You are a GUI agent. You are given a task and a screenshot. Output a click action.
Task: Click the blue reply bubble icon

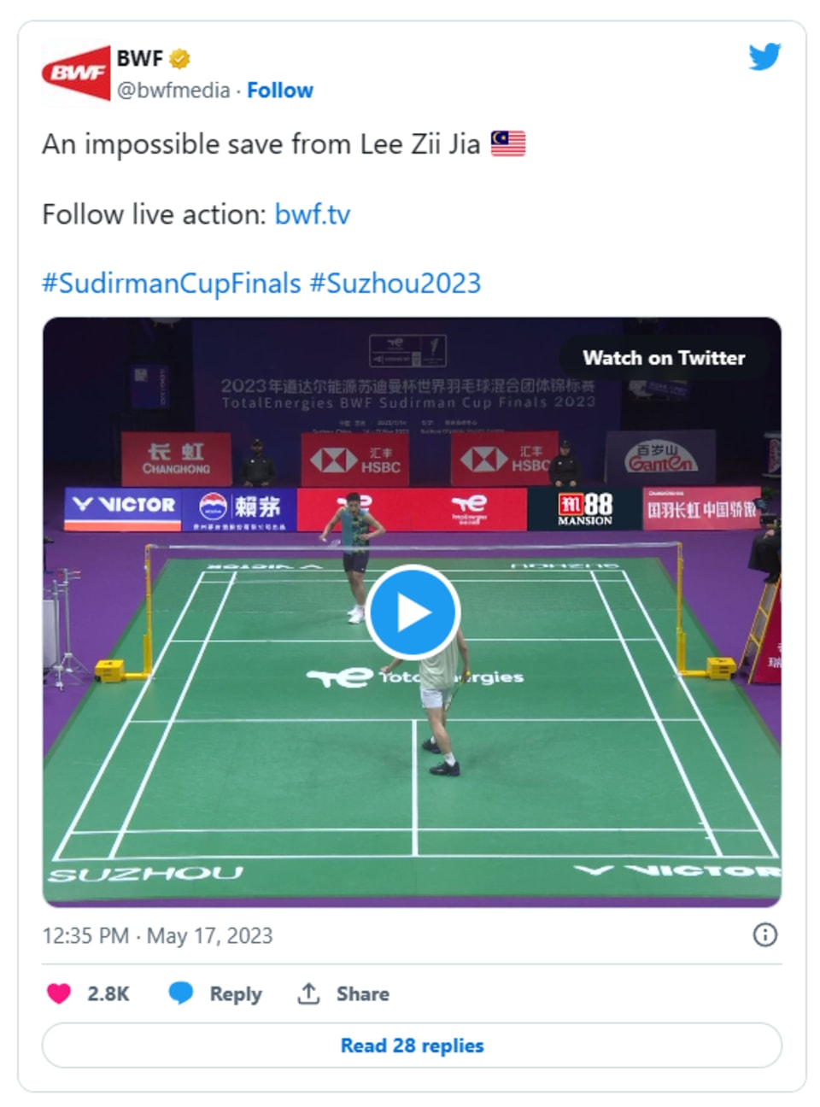181,993
